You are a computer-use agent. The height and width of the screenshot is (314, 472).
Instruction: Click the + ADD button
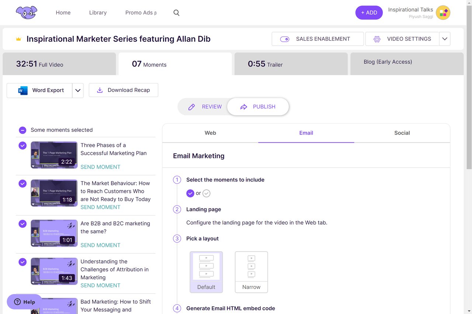(x=369, y=13)
